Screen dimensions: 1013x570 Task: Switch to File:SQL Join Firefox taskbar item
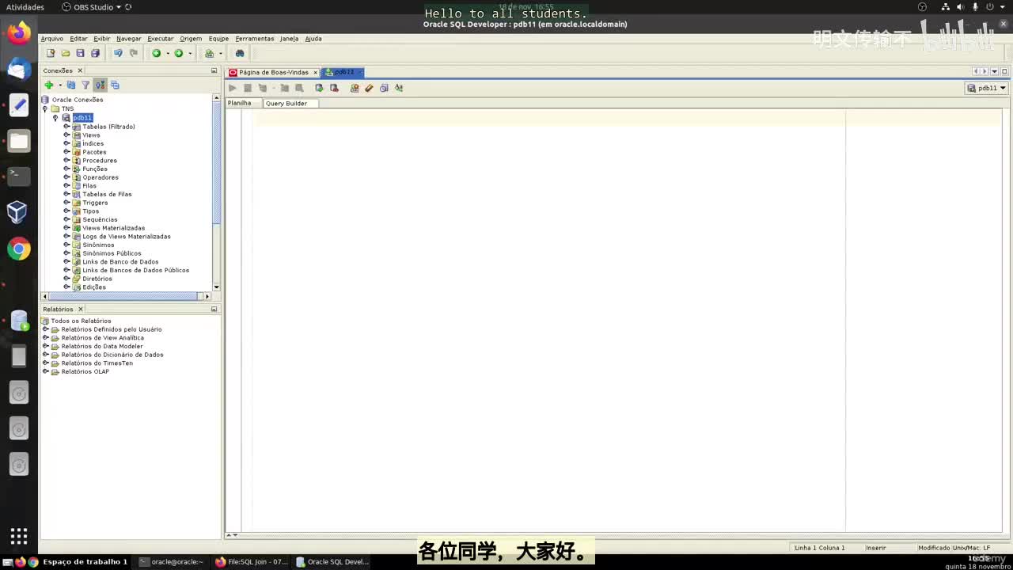tap(252, 561)
